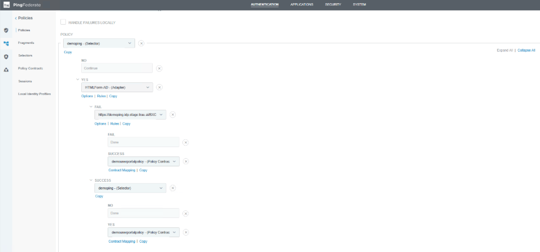Click the NO Done field under SUCCESS selector
540x252 pixels.
coord(143,213)
